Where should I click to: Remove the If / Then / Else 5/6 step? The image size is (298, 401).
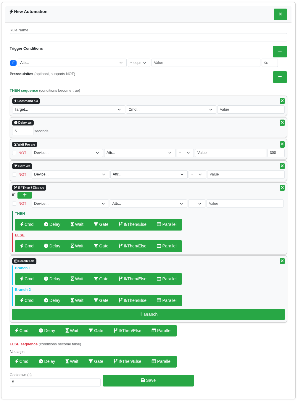point(282,188)
